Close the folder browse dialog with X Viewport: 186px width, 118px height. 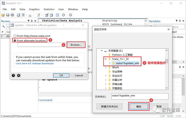(x=168, y=29)
